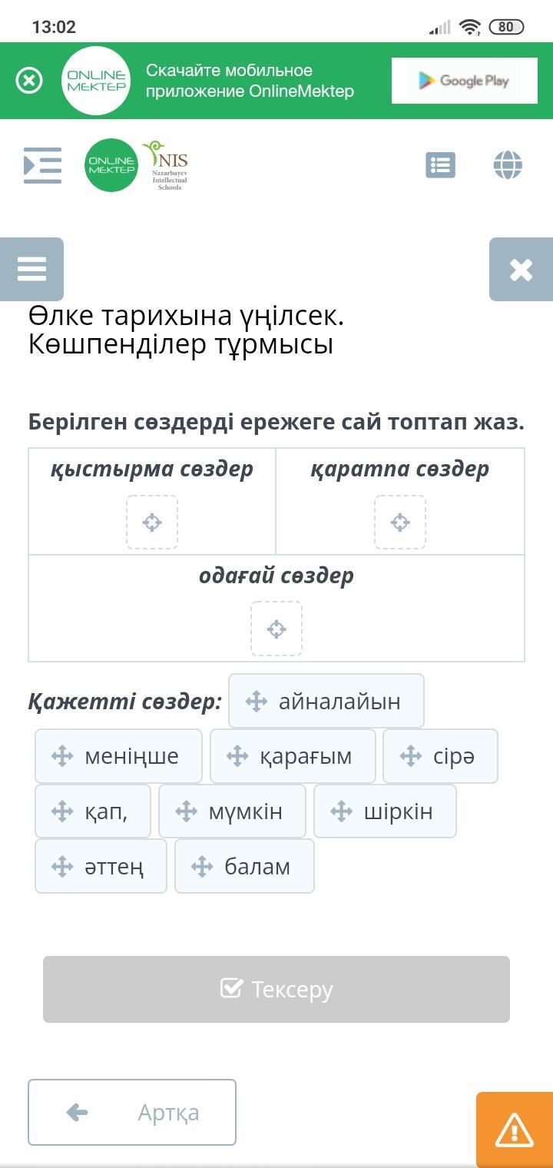Pick the шіркін word chip
This screenshot has width=553, height=1168.
click(x=385, y=811)
